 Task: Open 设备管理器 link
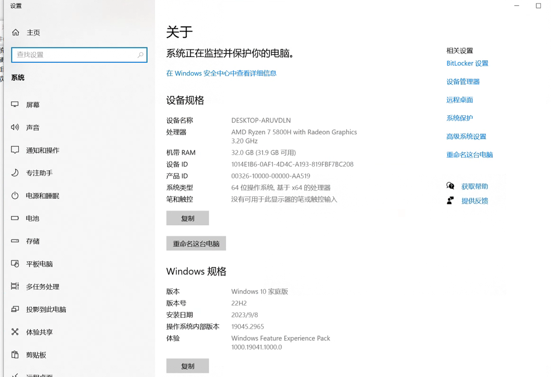[x=463, y=82]
